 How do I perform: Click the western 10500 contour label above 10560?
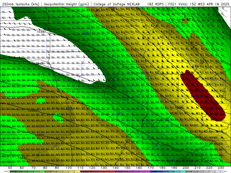tap(14, 84)
